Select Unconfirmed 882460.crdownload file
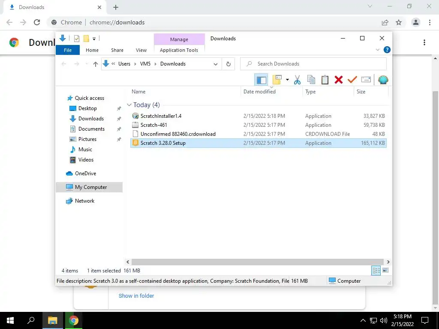This screenshot has width=439, height=329. coord(259,134)
